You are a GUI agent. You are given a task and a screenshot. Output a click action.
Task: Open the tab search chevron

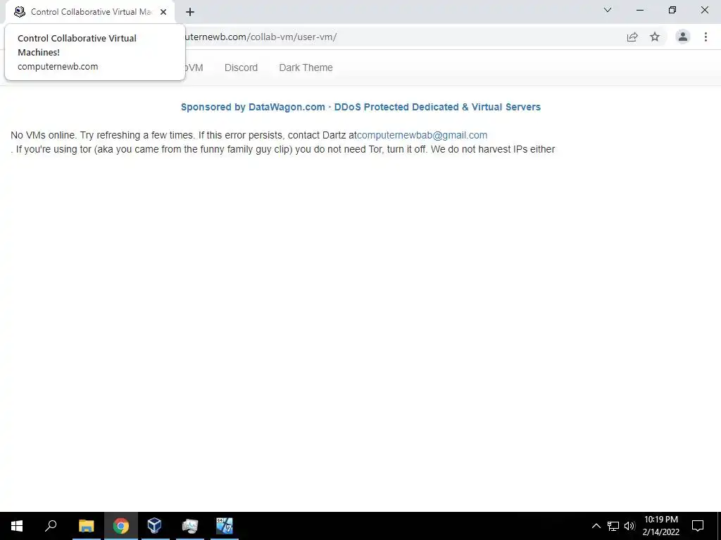[x=608, y=10]
